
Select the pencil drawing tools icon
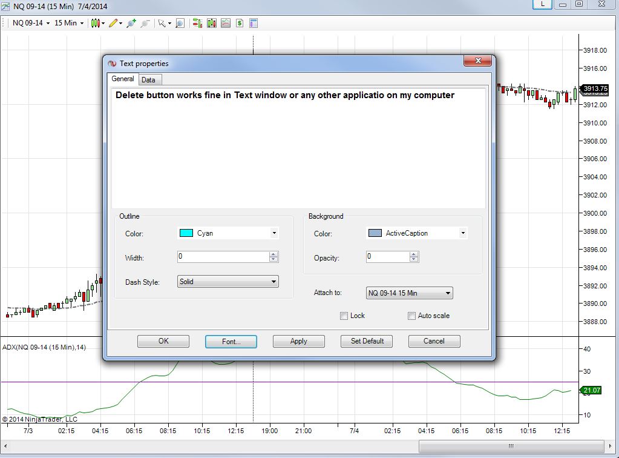[x=113, y=23]
